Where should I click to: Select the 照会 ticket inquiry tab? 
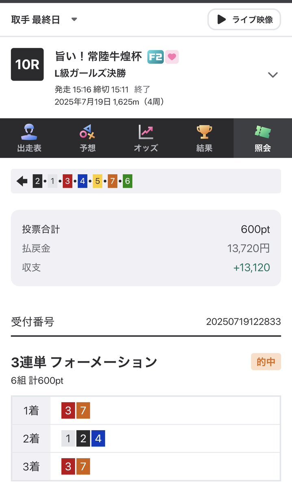point(263,138)
